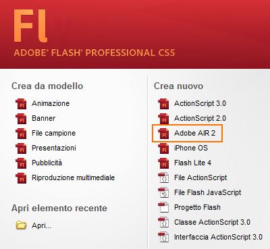This screenshot has height=249, width=270.
Task: Click the icon beside Interfaccia ActionScript 3.0
Action: (163, 238)
